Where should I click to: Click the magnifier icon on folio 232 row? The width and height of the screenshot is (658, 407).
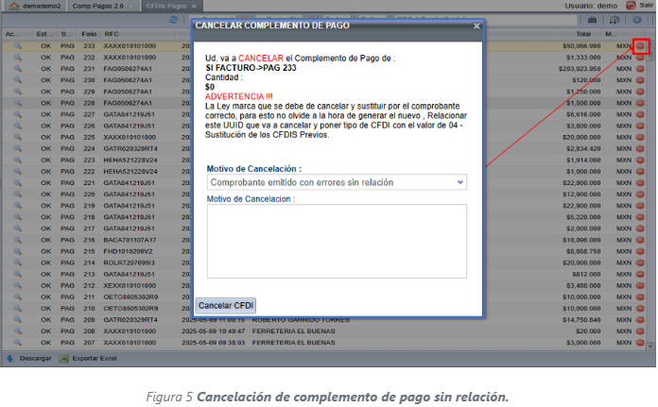(18, 57)
